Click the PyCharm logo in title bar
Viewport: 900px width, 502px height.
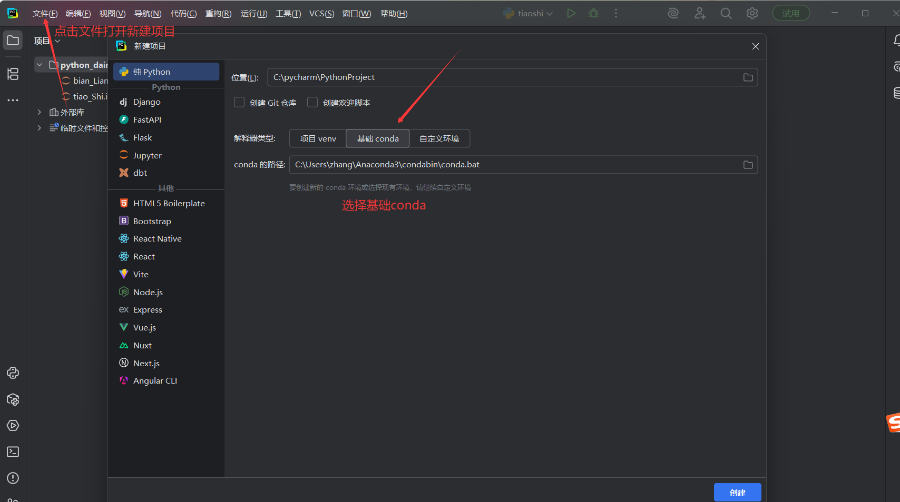[x=13, y=13]
